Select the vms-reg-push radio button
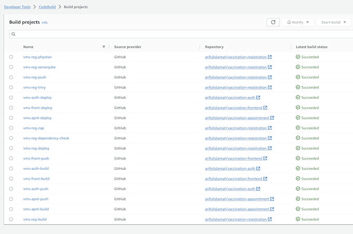This screenshot has height=234, width=353. pos(11,77)
